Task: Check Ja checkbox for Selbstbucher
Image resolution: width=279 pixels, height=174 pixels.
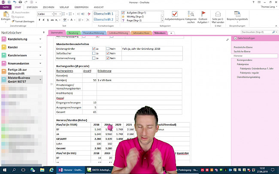Action: 94,53
